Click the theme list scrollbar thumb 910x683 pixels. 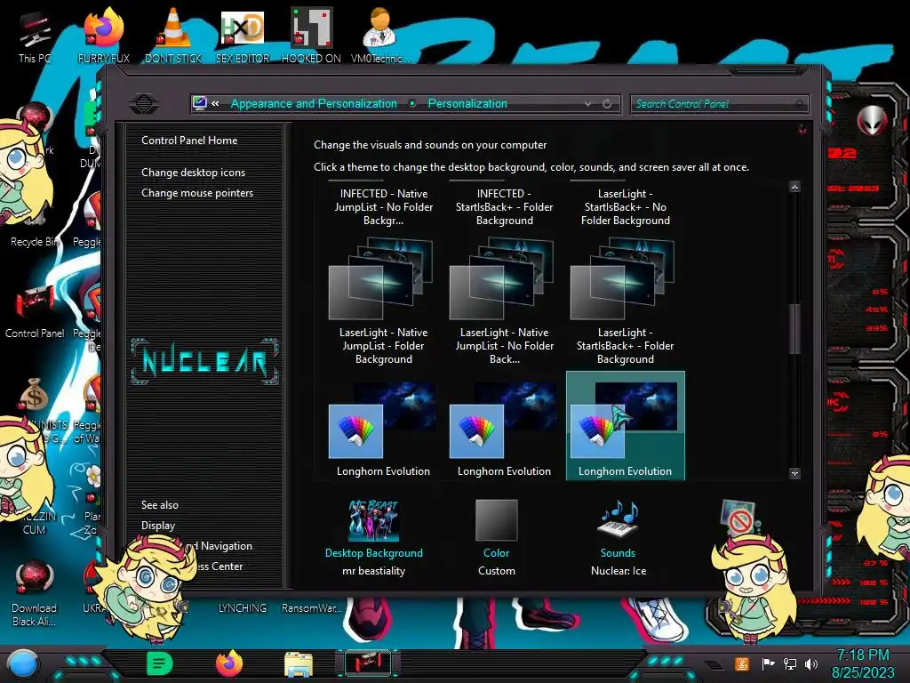795,329
